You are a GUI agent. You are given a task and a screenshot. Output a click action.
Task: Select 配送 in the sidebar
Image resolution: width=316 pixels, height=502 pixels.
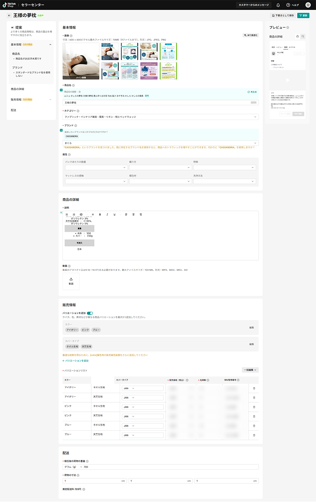click(x=13, y=110)
